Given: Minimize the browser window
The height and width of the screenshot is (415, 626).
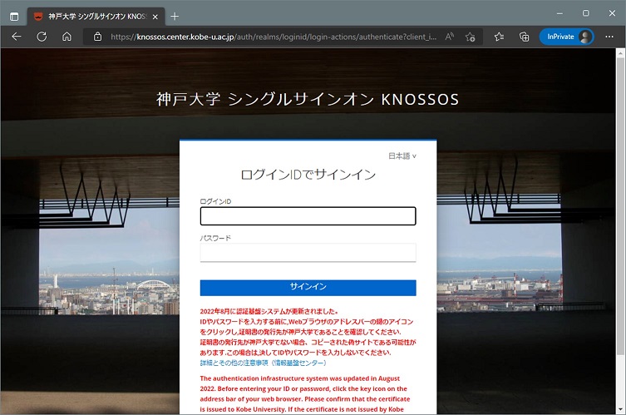Looking at the screenshot, I should coord(559,13).
